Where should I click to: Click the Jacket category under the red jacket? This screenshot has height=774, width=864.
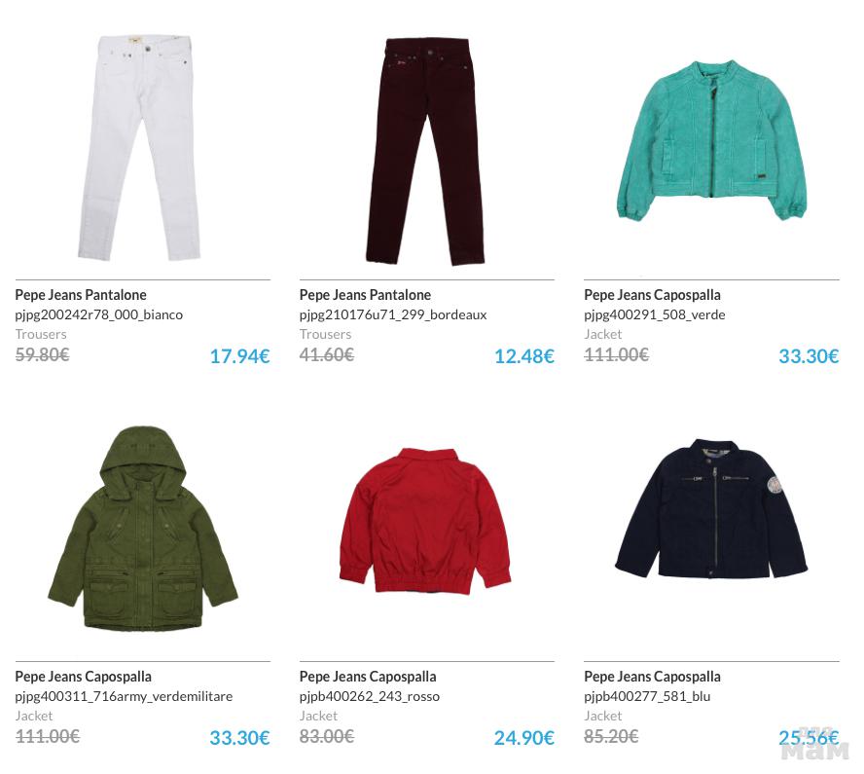click(318, 716)
